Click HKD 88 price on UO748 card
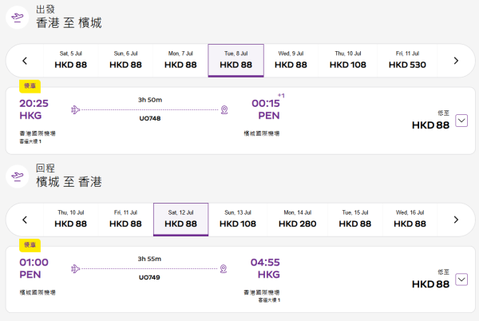 point(431,125)
